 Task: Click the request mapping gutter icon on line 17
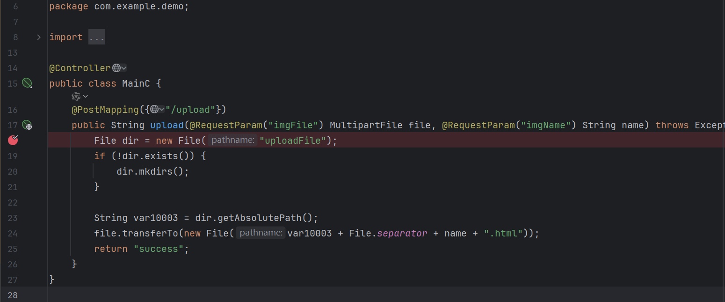click(27, 125)
